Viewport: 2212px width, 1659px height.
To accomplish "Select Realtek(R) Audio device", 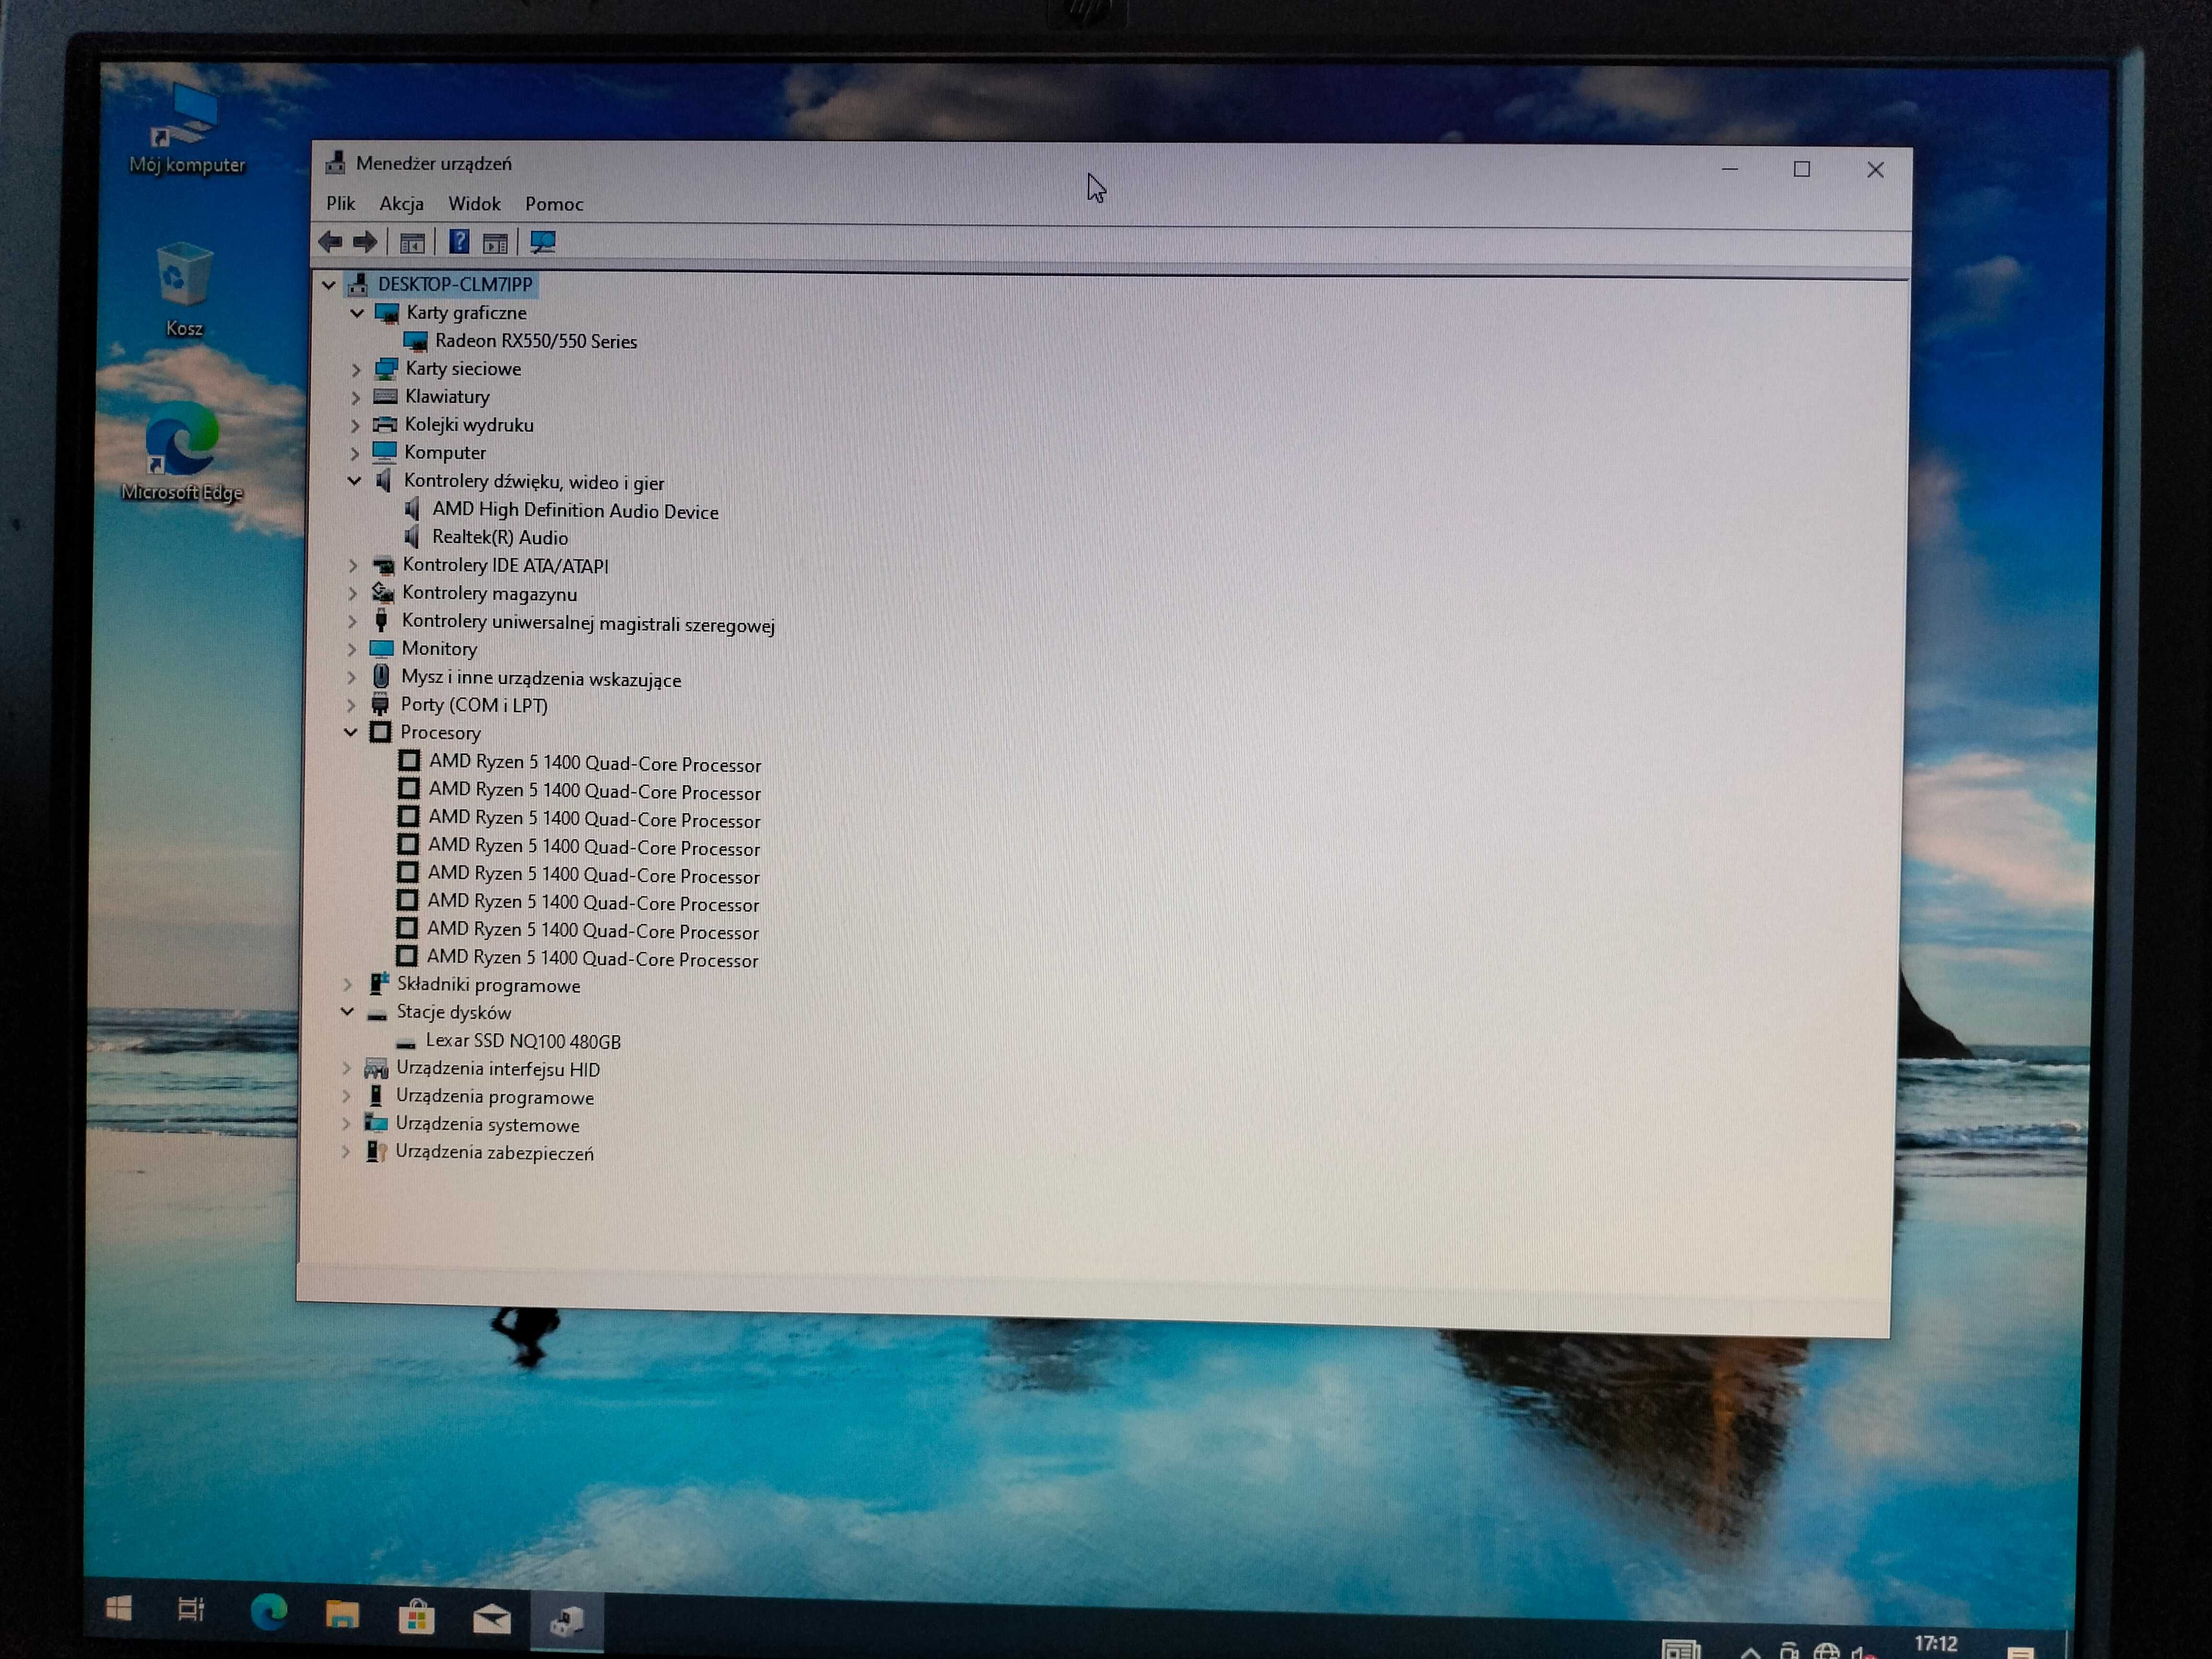I will point(500,538).
